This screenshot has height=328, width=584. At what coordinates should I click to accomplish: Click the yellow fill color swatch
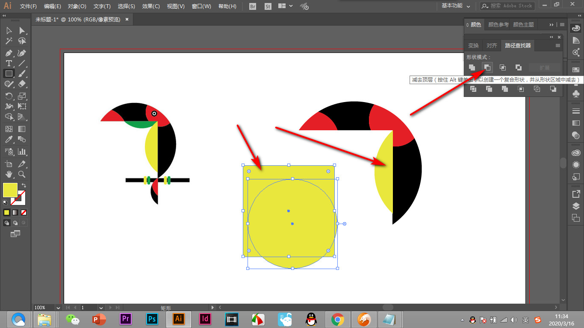(10, 190)
